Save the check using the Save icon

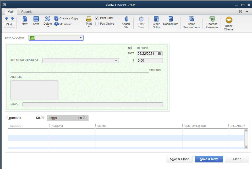(36, 21)
